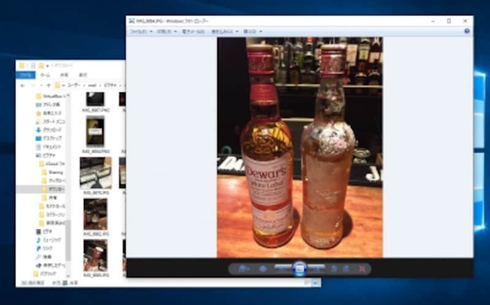Select the アップロード folder under iCloud フォト
This screenshot has width=490, height=305.
coord(53,181)
